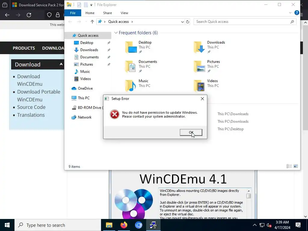
Task: Click the Properties quick access toolbar icon
Action: click(79, 5)
